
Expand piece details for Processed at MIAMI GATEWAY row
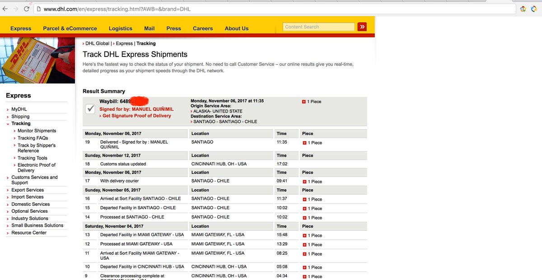(x=304, y=245)
